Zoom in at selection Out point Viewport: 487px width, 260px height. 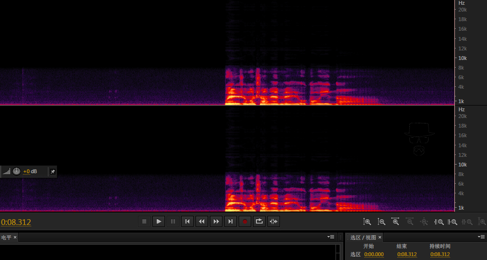[452, 222]
